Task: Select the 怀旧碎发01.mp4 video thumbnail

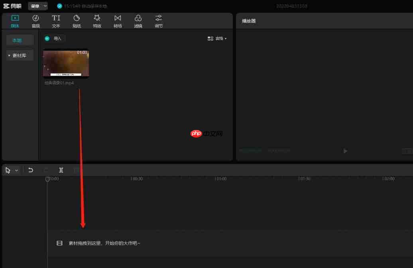Action: click(x=66, y=63)
